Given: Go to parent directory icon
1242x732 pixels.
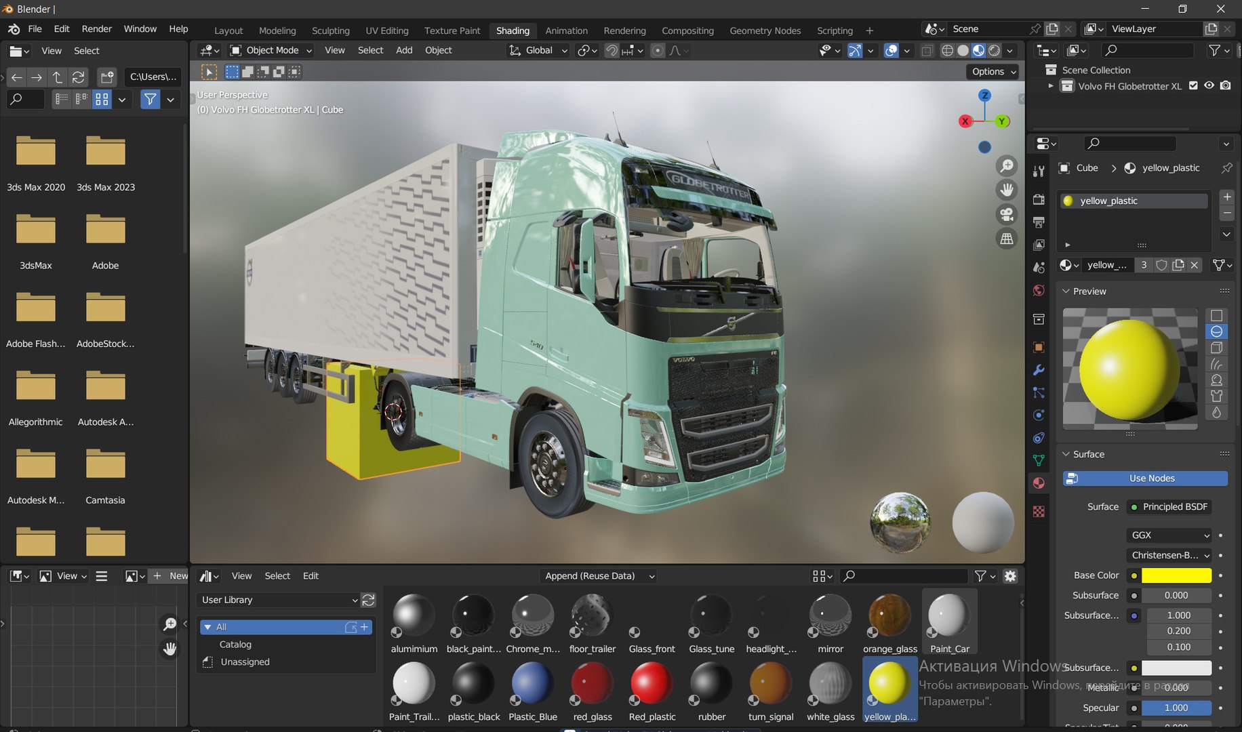Looking at the screenshot, I should pyautogui.click(x=57, y=77).
